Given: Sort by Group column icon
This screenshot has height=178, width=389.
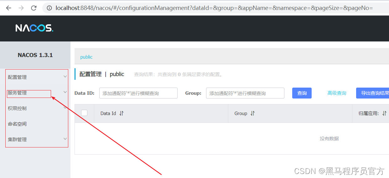Looking at the screenshot, I should point(252,113).
